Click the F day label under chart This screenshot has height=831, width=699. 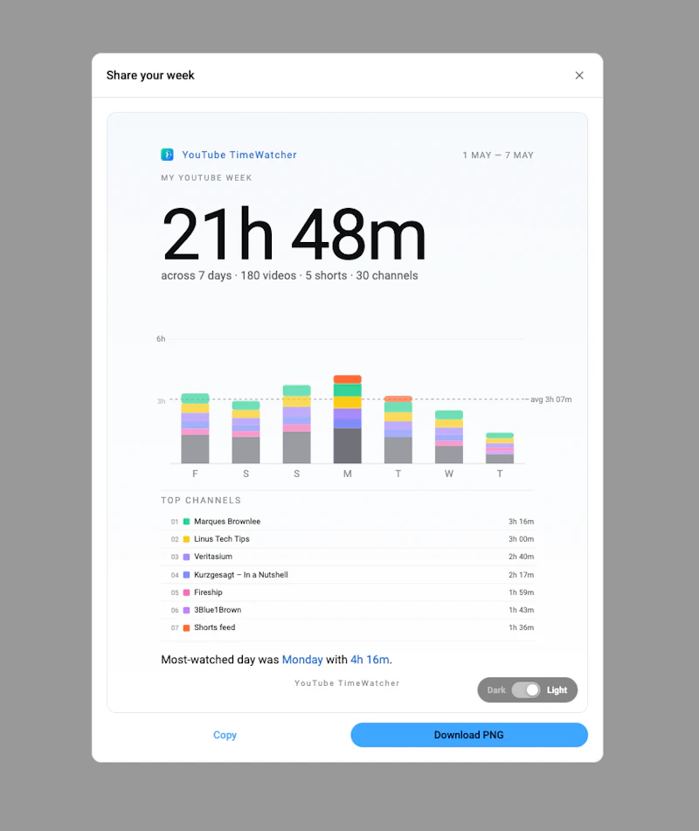(x=195, y=474)
